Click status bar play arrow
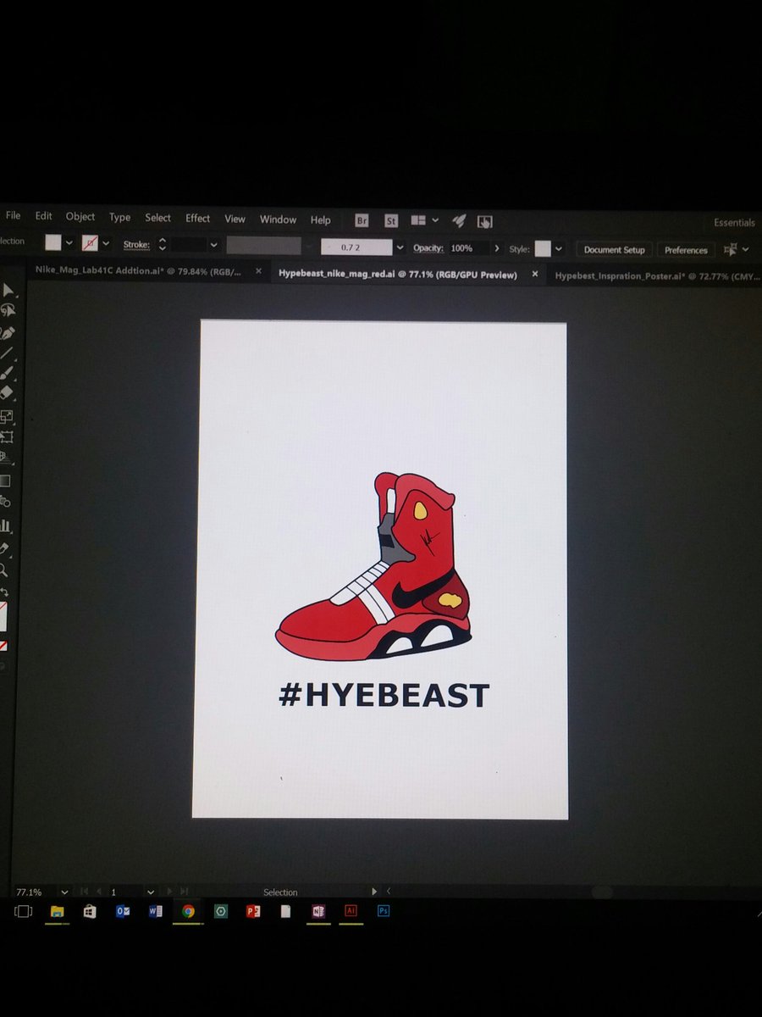 [x=373, y=892]
